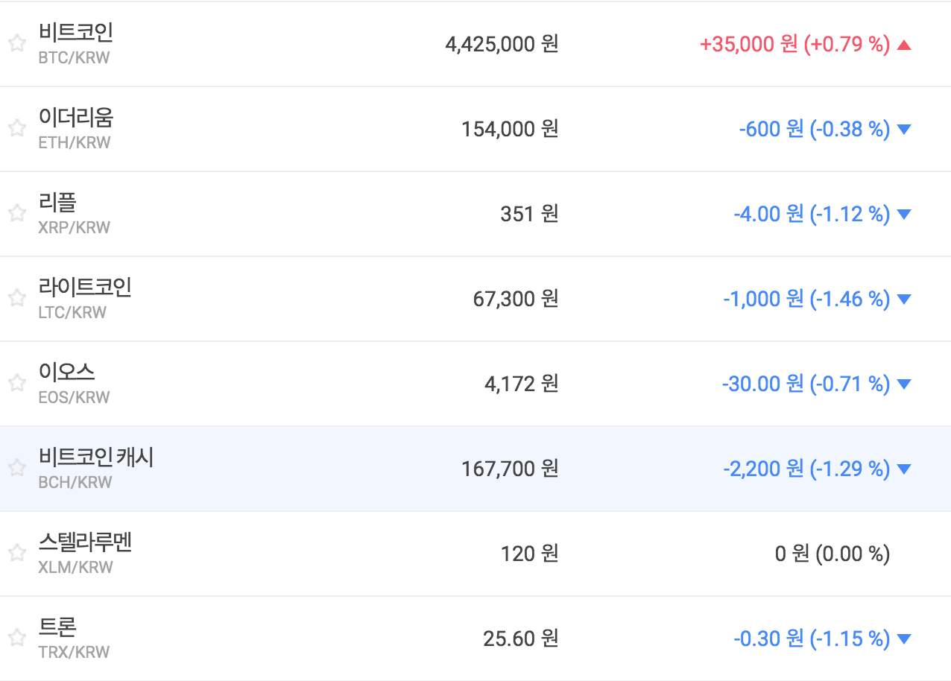Click the star next to Tron TRX

point(17,638)
